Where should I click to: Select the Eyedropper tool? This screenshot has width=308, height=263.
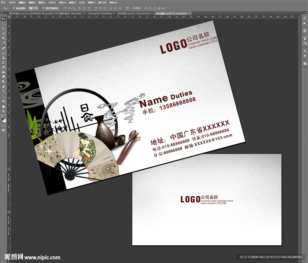(4, 43)
